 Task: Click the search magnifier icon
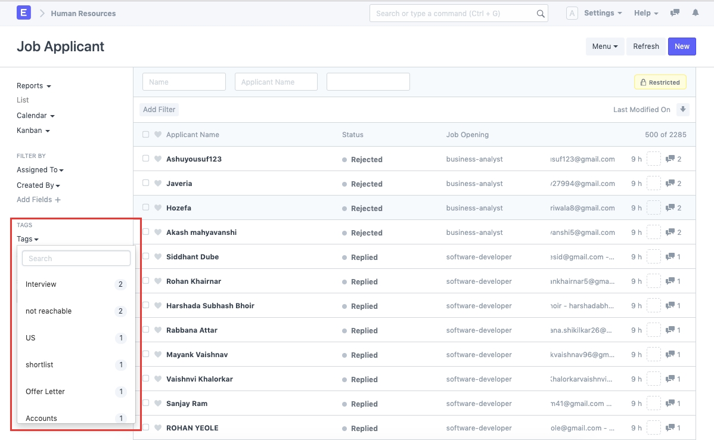(541, 14)
